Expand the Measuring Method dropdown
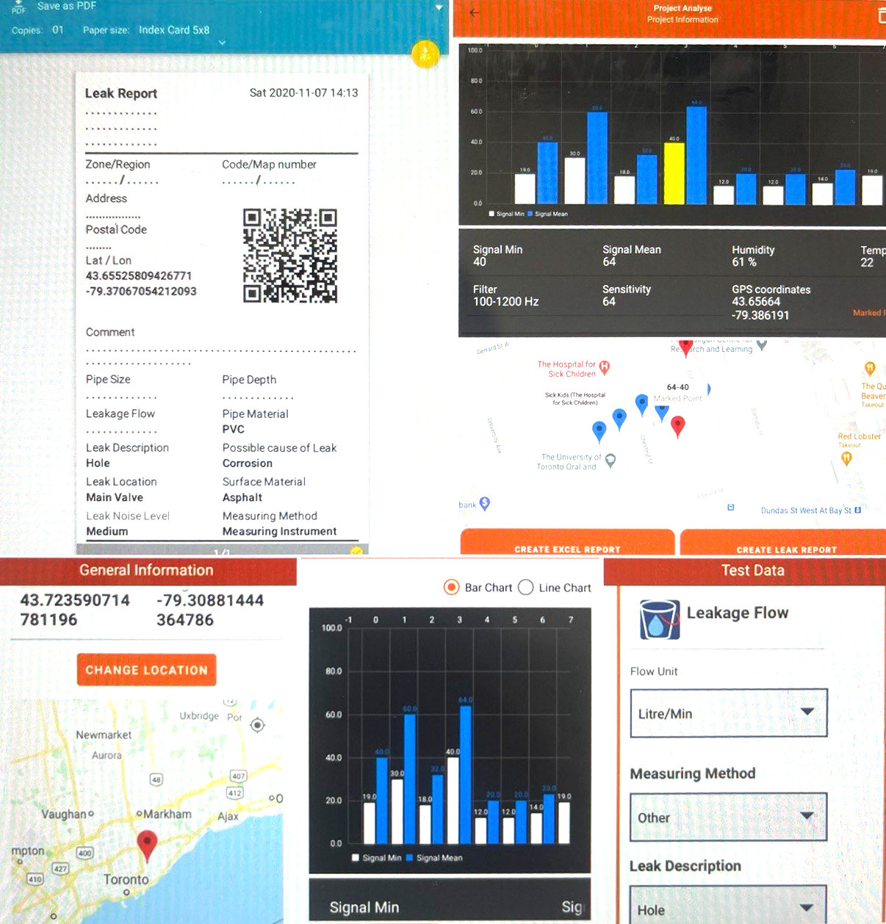This screenshot has width=886, height=924. [x=728, y=817]
